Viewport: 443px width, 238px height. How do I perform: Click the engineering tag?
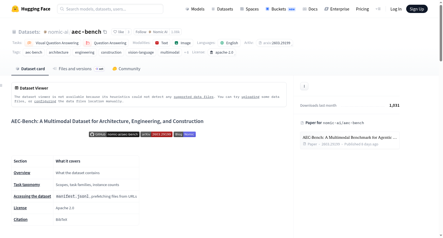pos(85,52)
